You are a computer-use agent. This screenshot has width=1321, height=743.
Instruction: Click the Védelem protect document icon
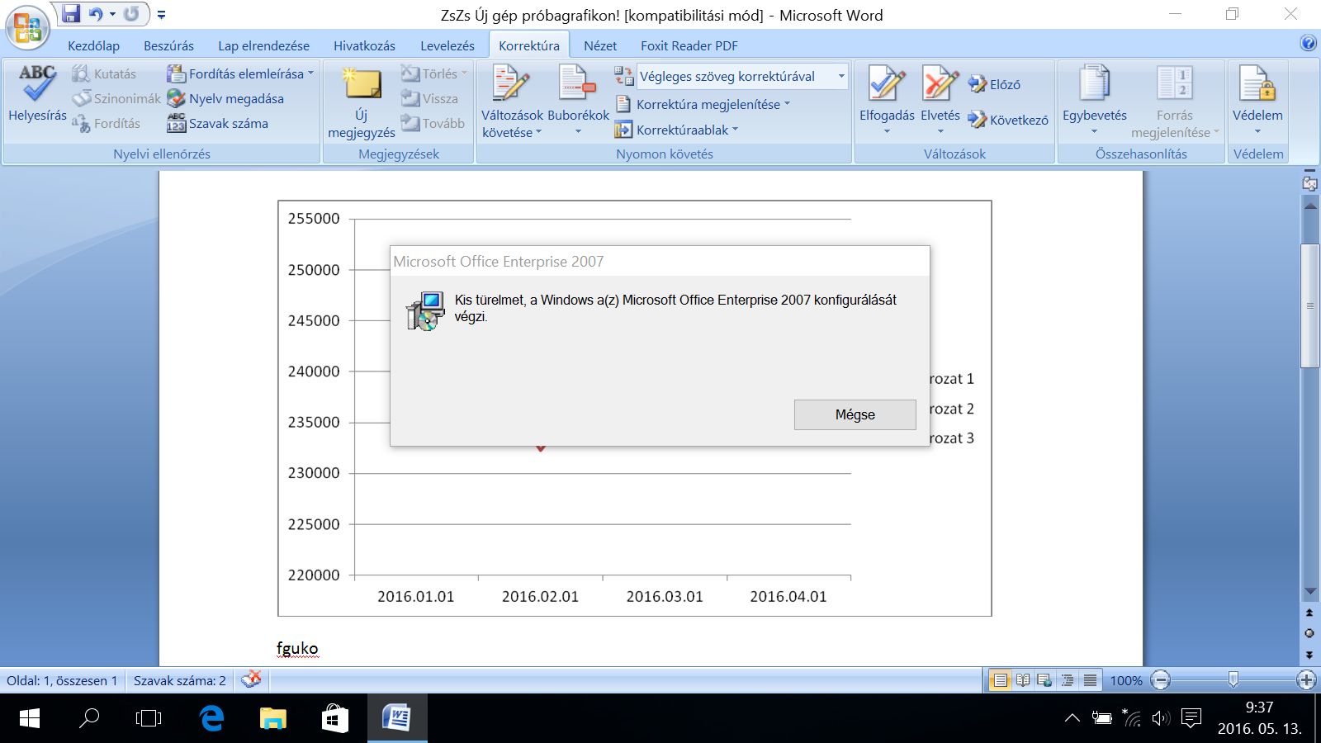click(1257, 83)
